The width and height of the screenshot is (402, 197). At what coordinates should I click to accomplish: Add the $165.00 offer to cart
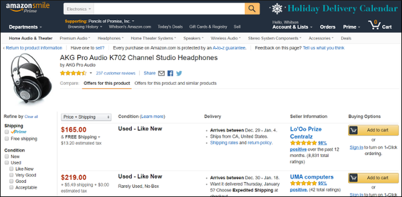pos(373,130)
